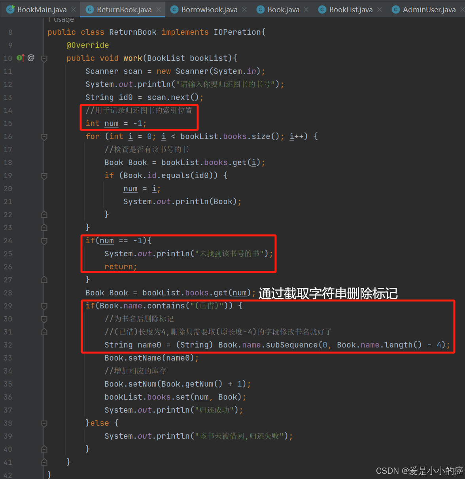Click line number 15 in the gutter

[x=8, y=124]
